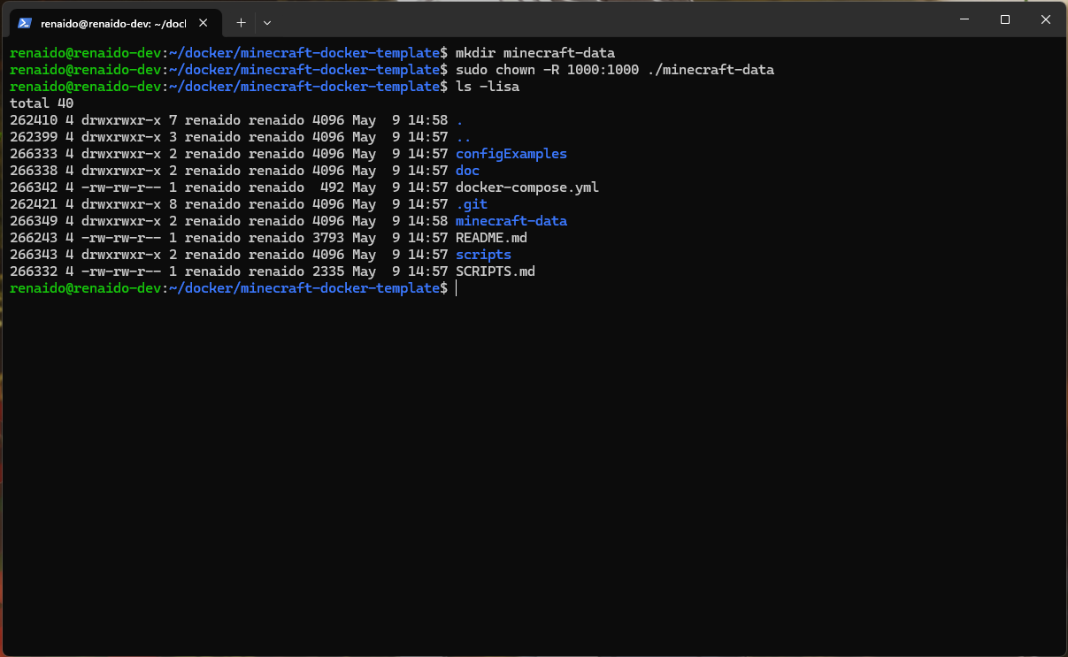1068x657 pixels.
Task: Click inode number 266333
Action: pyautogui.click(x=34, y=154)
